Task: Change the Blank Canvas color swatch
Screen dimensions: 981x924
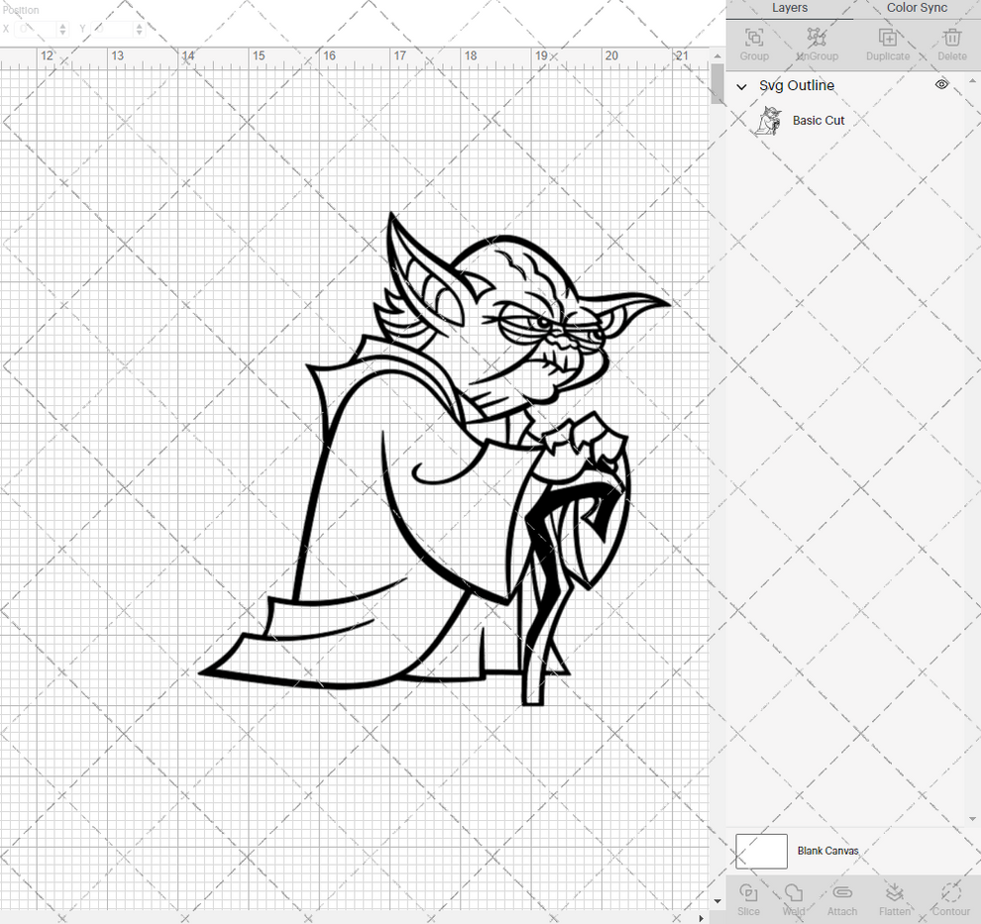Action: coord(760,851)
